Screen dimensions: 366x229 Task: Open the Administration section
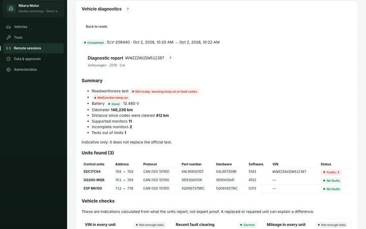click(34, 70)
